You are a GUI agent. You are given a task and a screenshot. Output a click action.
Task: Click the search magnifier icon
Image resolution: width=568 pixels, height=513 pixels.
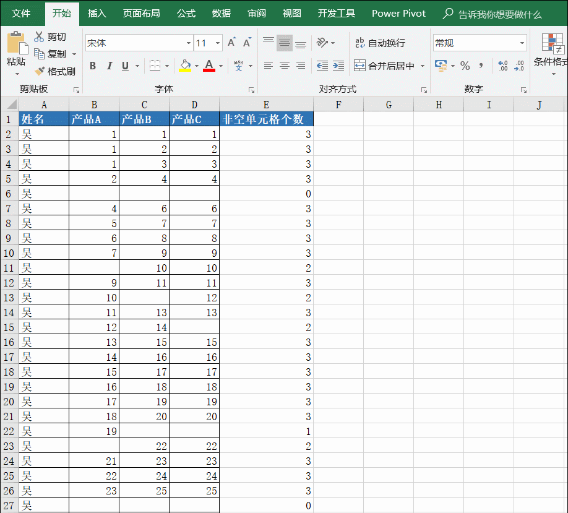pos(448,14)
